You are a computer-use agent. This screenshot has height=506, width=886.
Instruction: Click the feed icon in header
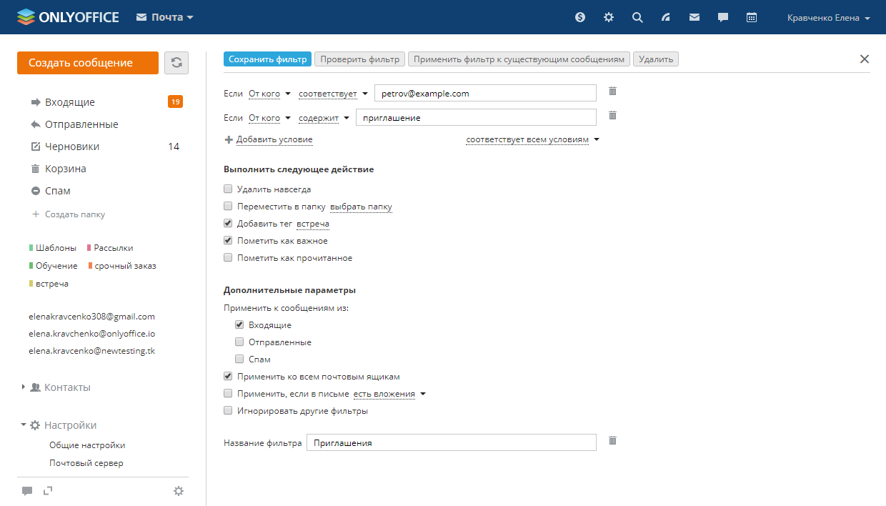[666, 17]
